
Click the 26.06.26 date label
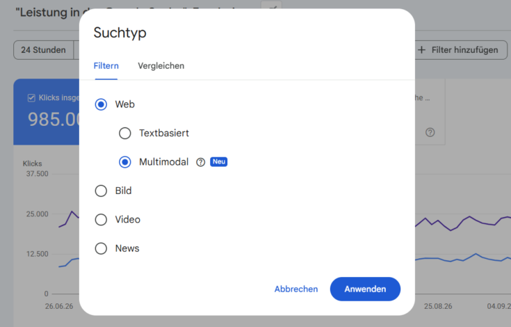click(x=59, y=306)
